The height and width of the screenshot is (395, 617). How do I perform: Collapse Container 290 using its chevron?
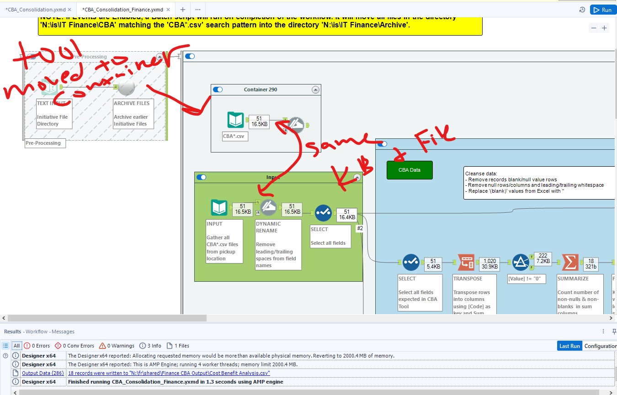(315, 90)
